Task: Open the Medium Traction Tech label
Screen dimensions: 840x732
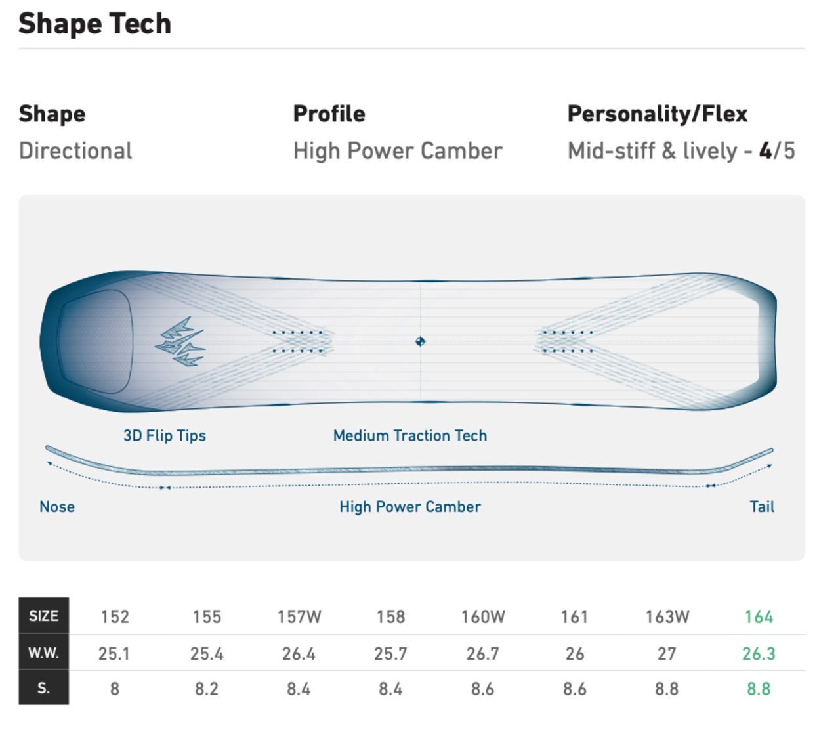Action: point(410,436)
